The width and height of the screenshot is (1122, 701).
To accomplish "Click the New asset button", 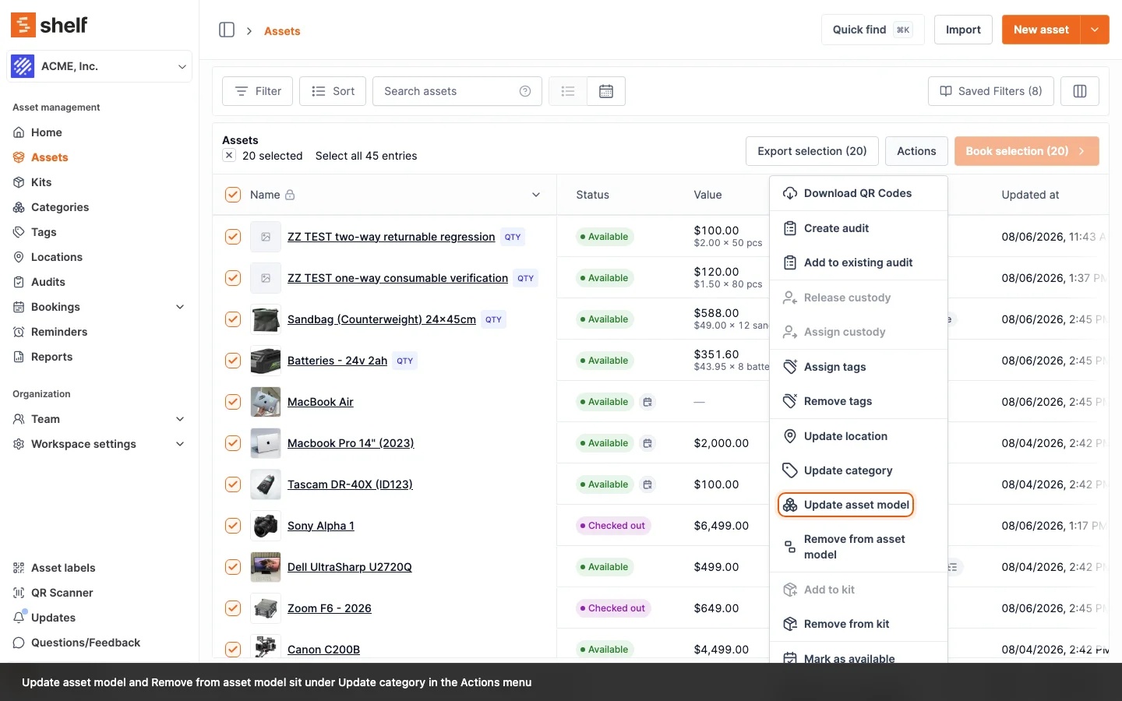I will coord(1041,30).
